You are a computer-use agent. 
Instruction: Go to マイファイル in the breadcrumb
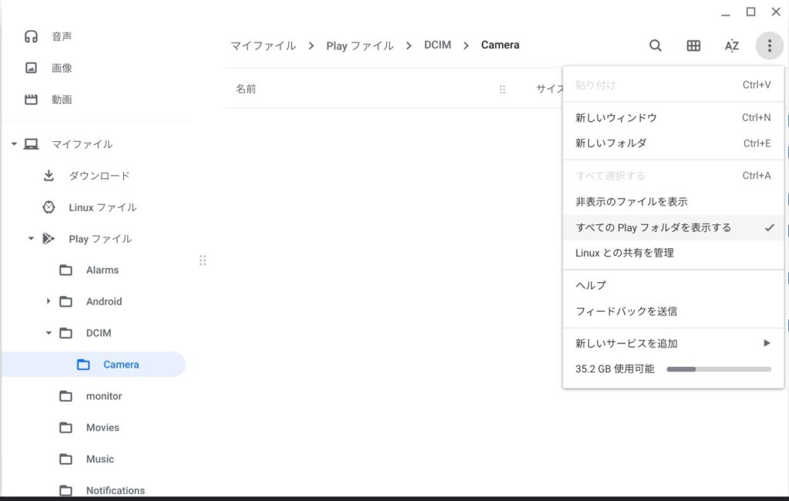264,45
